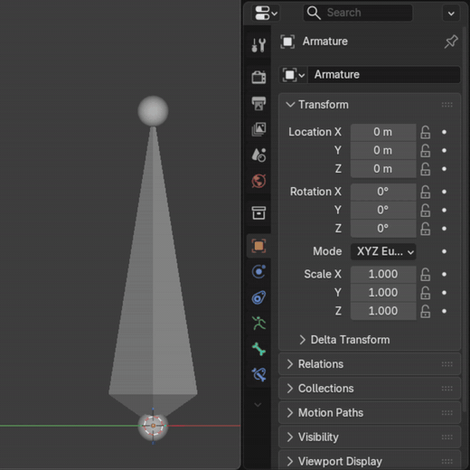This screenshot has width=470, height=470.
Task: Click the properties Search field
Action: [358, 13]
